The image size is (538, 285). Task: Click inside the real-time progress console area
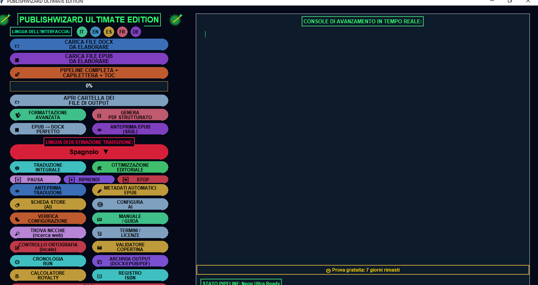363,146
